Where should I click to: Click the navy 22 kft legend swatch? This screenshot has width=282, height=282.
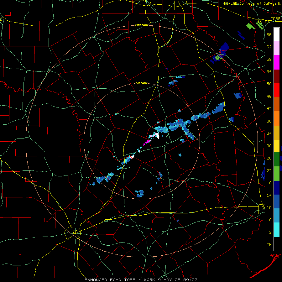[277, 188]
